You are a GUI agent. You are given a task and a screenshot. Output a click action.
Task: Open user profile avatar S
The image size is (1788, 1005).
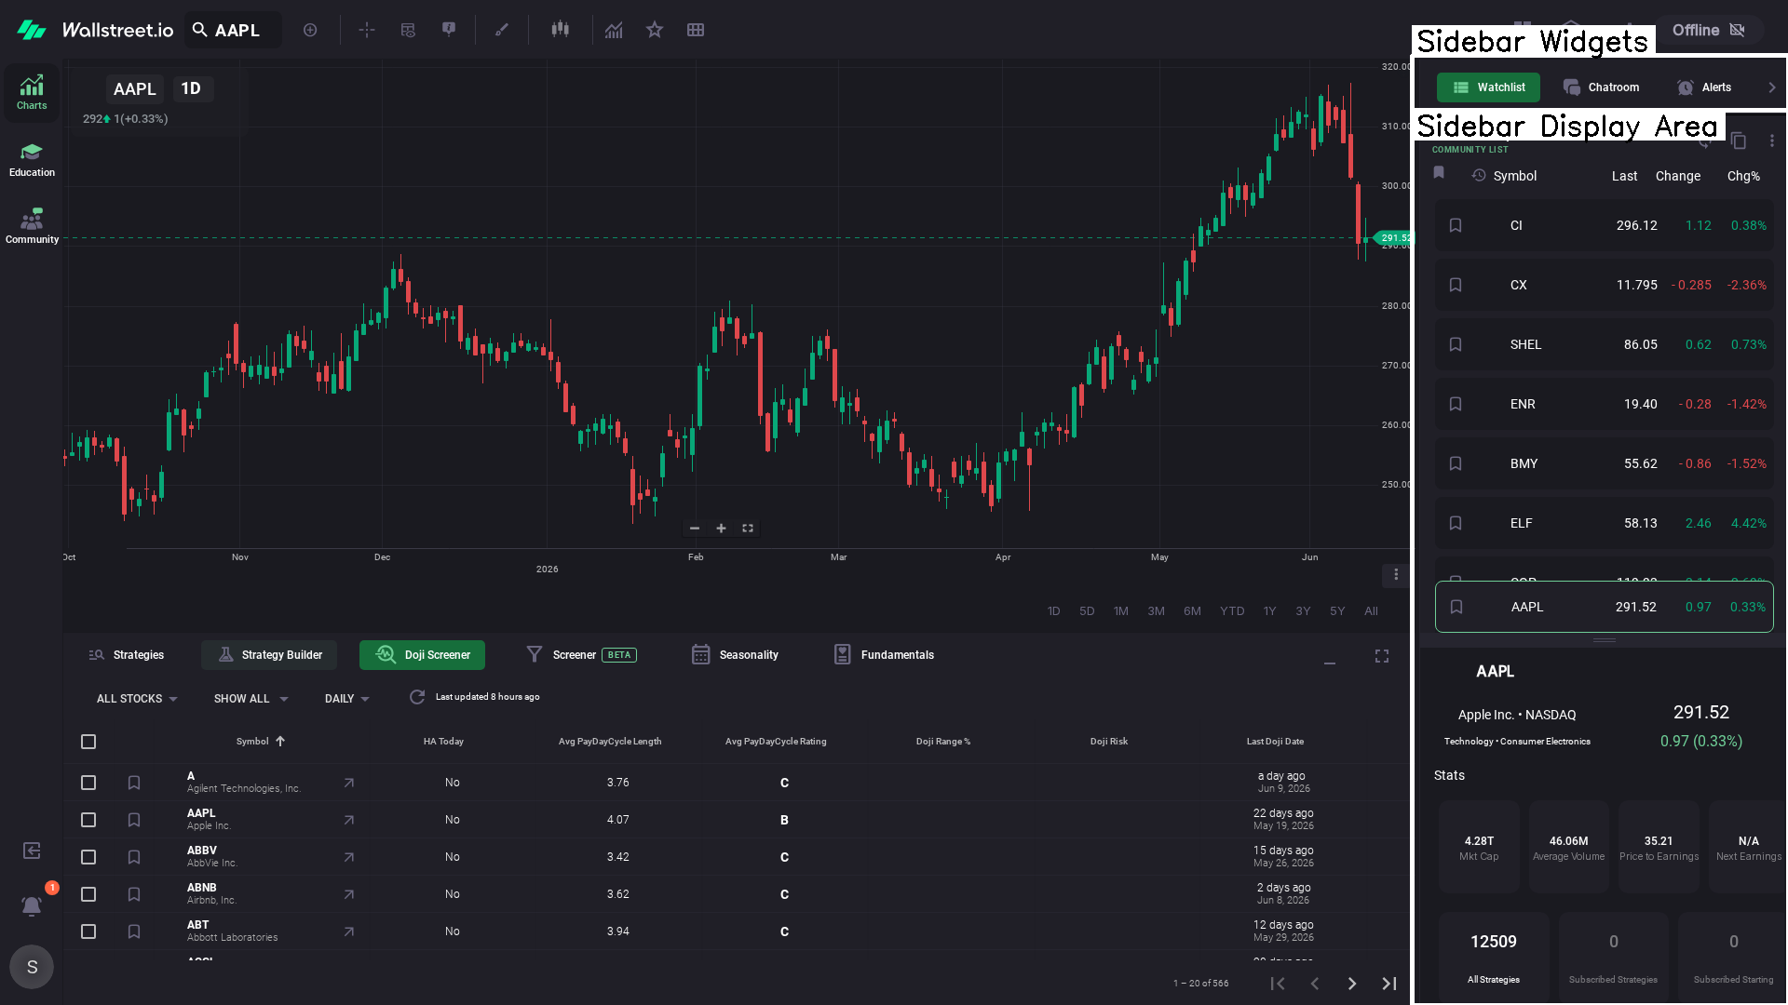[32, 967]
